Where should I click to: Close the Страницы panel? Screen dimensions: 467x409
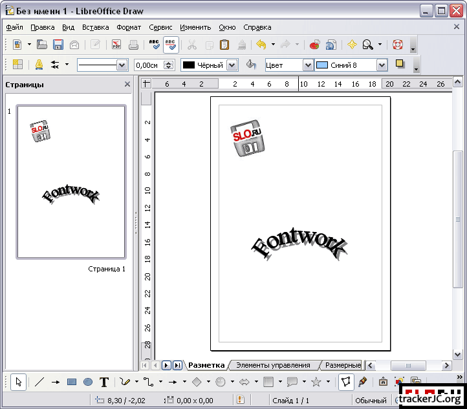[x=127, y=84]
